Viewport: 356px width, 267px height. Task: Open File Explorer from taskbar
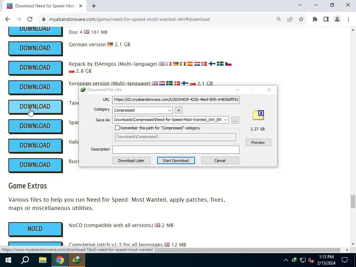click(x=42, y=260)
